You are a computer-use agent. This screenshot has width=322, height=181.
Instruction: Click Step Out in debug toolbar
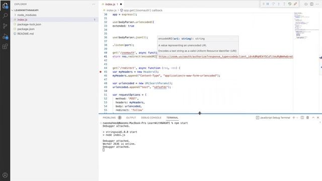284,4
